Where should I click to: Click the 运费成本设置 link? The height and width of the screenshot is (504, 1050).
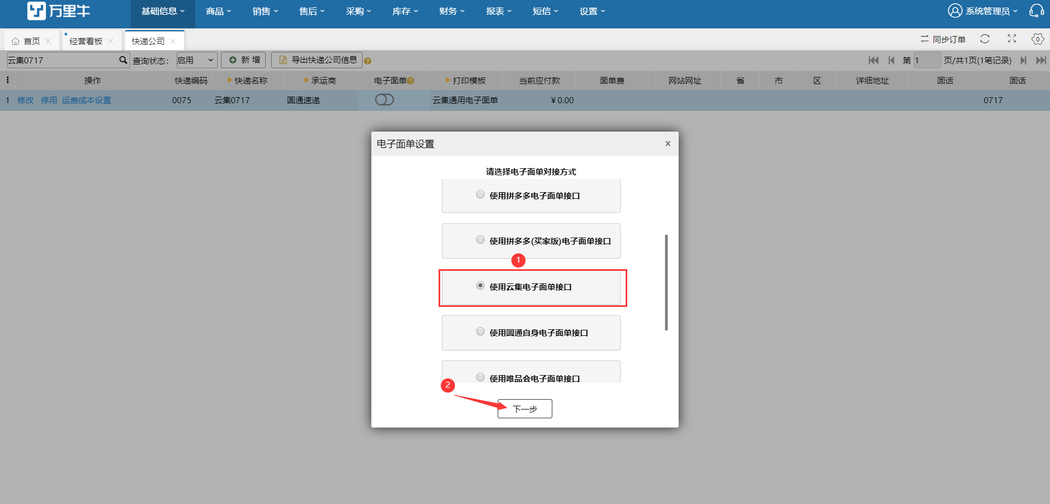[86, 100]
